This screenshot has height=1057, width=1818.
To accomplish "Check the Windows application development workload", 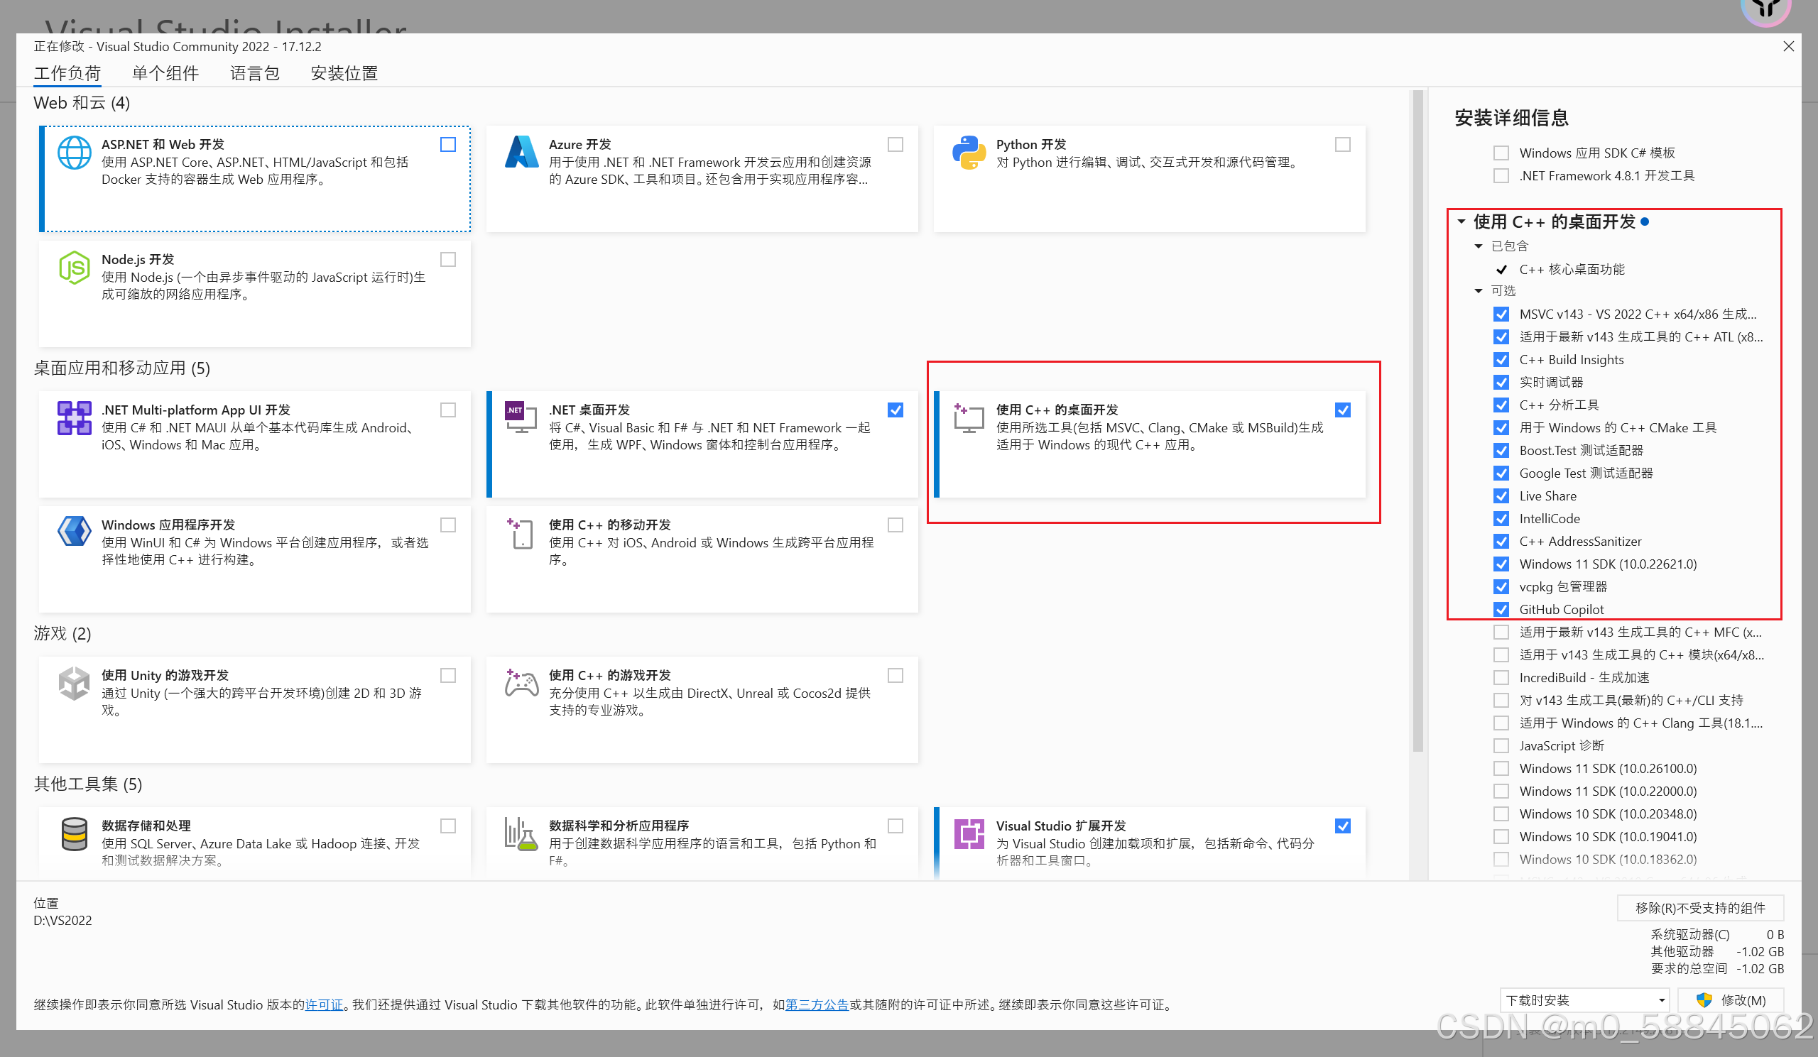I will [x=448, y=525].
